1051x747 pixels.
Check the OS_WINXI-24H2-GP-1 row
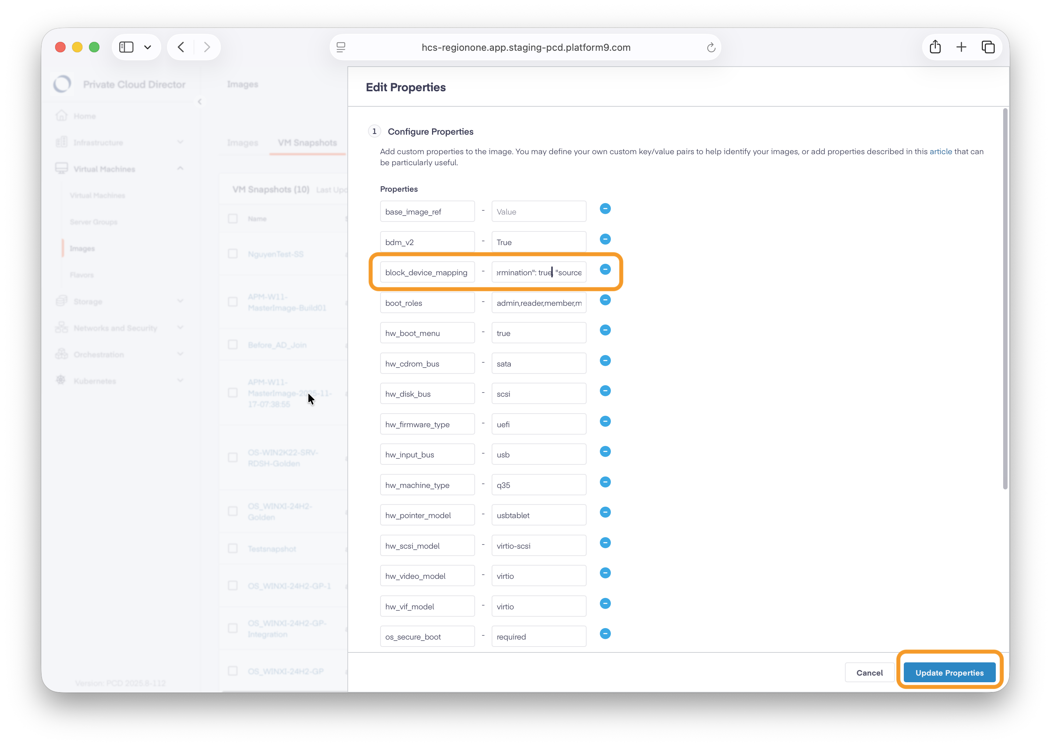[233, 586]
